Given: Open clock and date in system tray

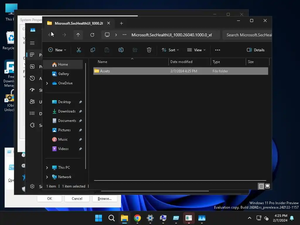Looking at the screenshot, I should point(280,218).
